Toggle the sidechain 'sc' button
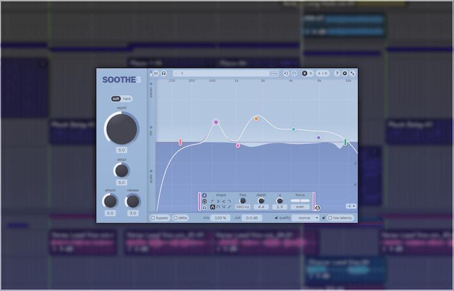This screenshot has width=454, height=291. tap(156, 74)
